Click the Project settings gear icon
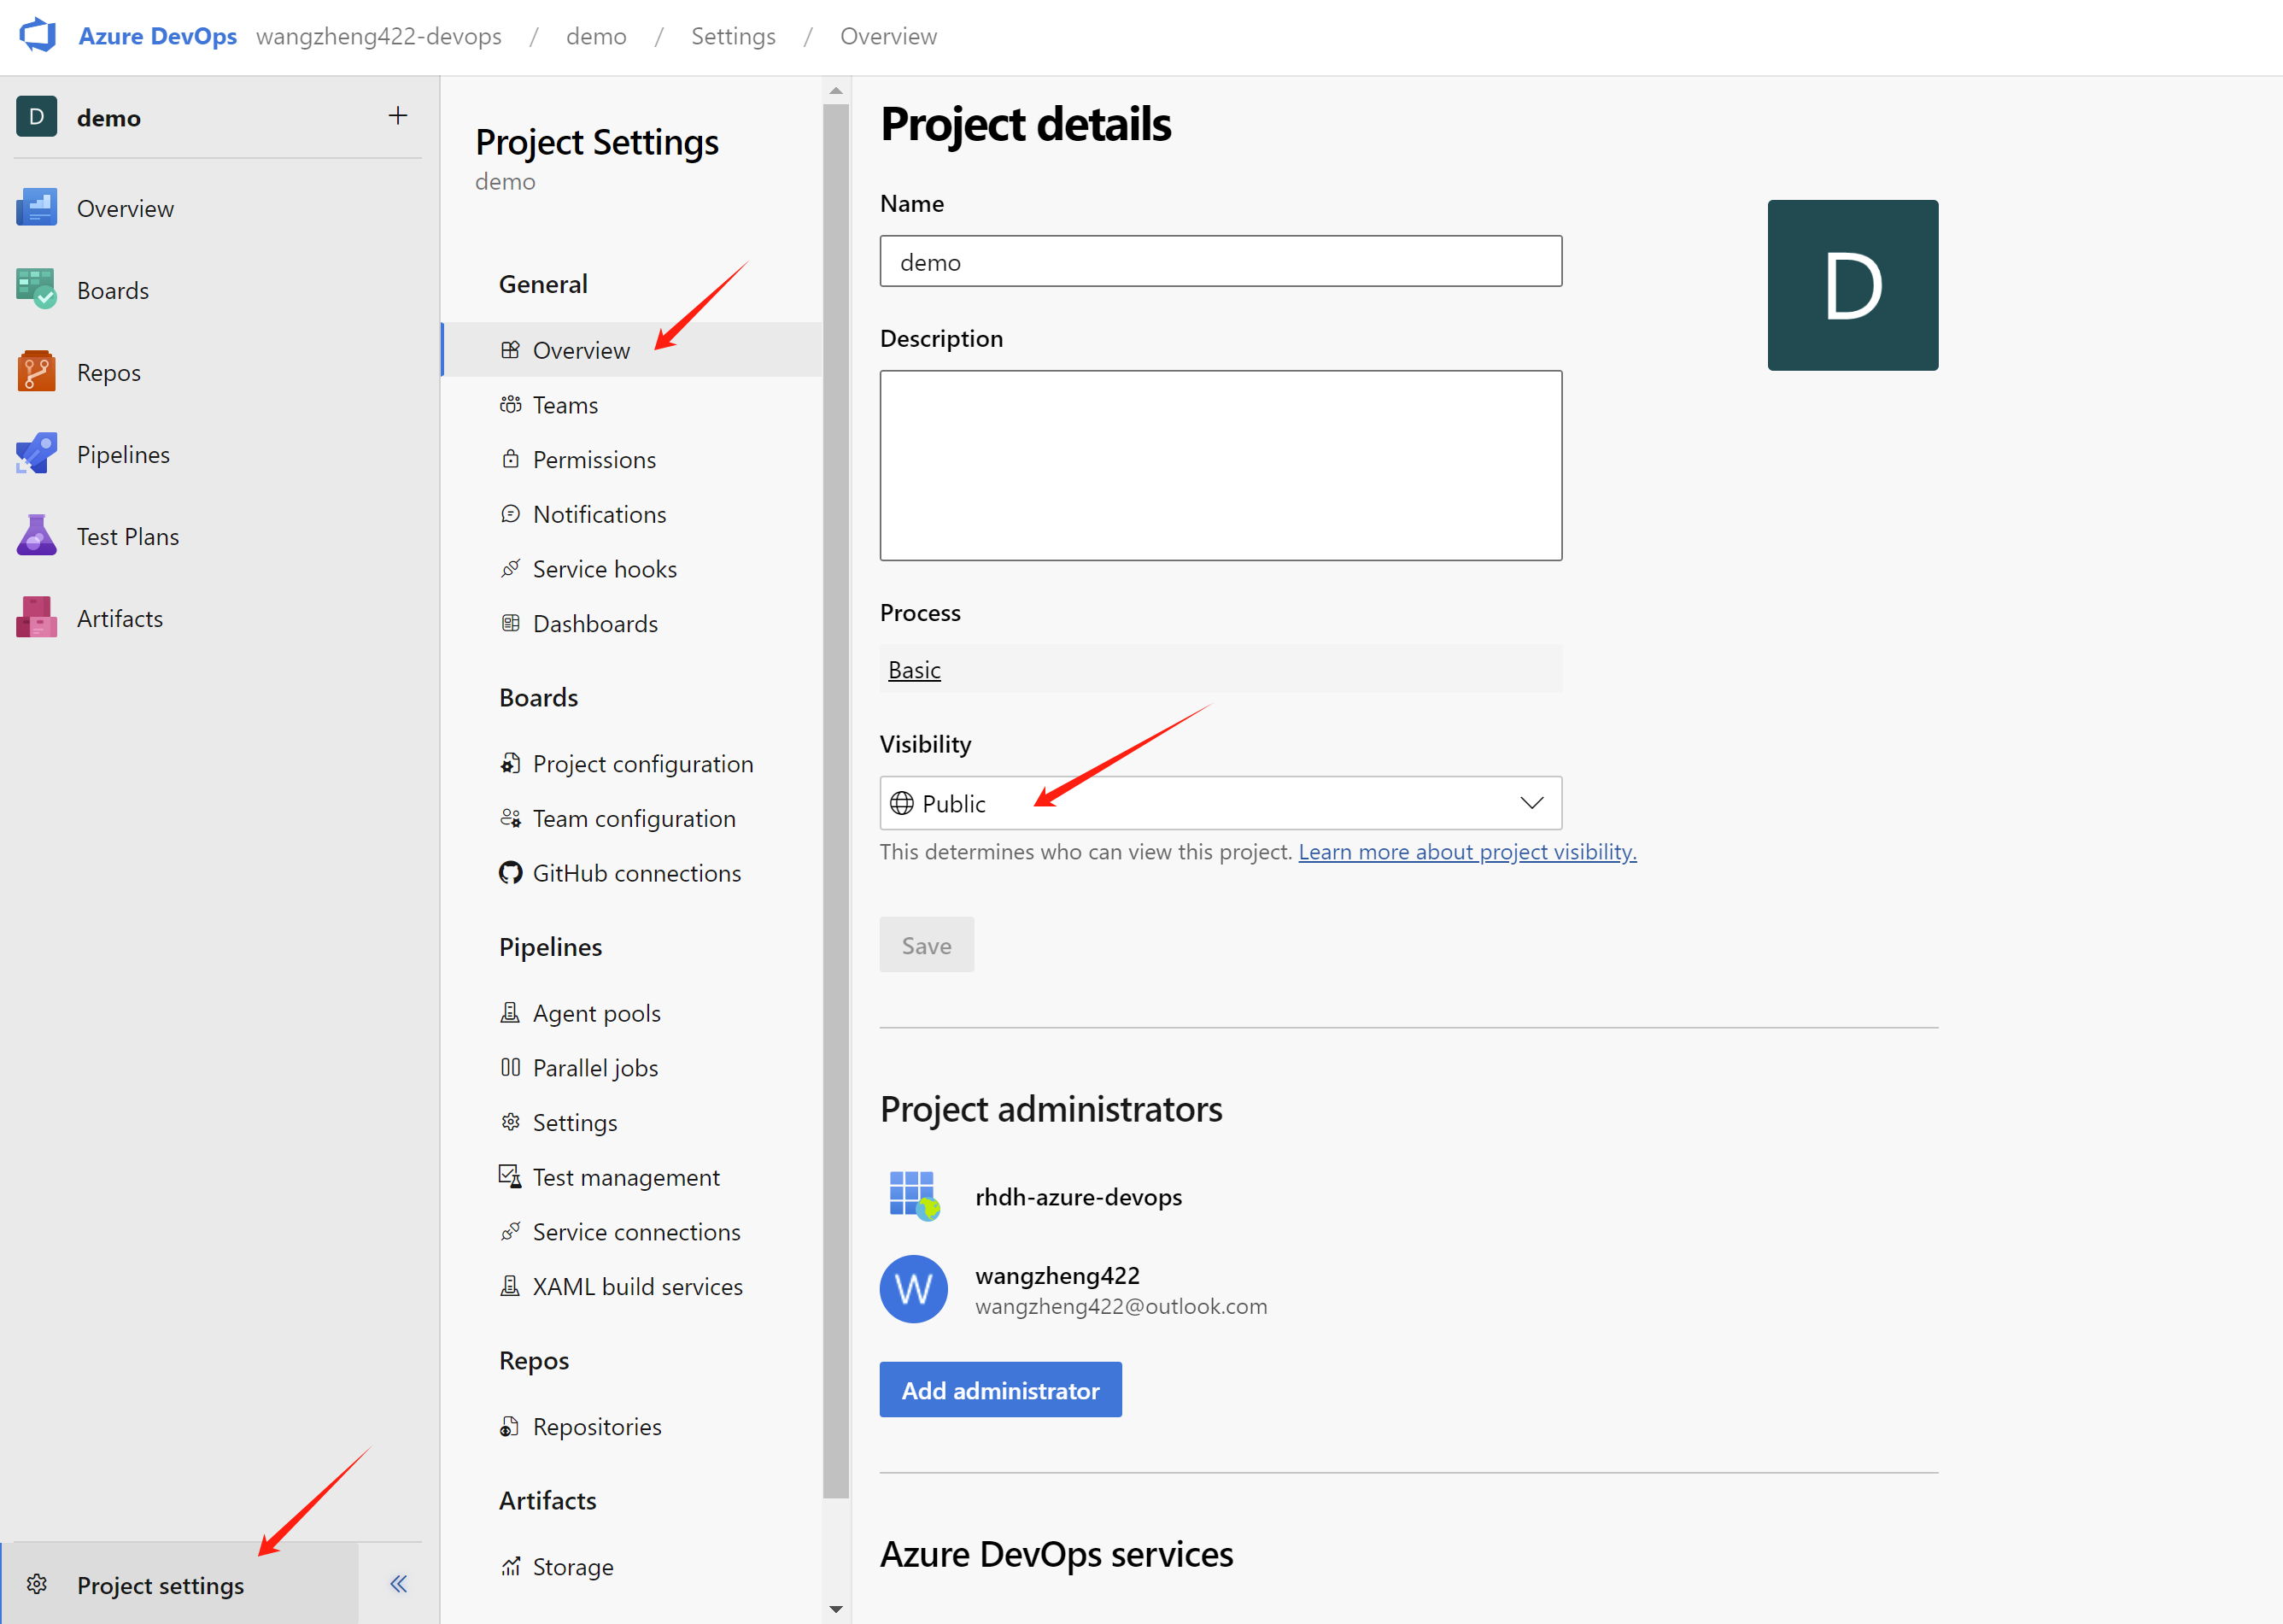The height and width of the screenshot is (1624, 2283). click(37, 1584)
